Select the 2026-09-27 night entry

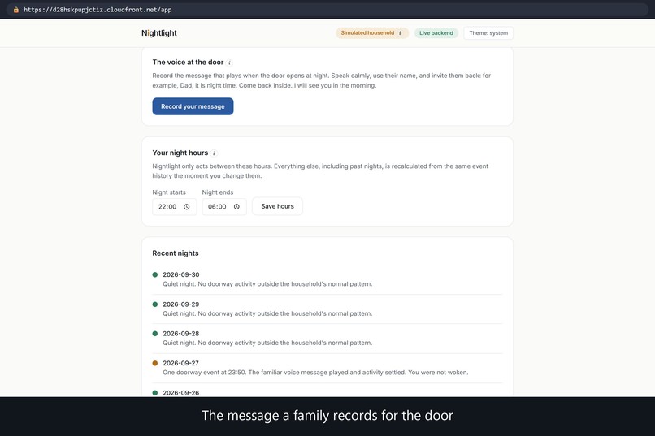click(327, 368)
